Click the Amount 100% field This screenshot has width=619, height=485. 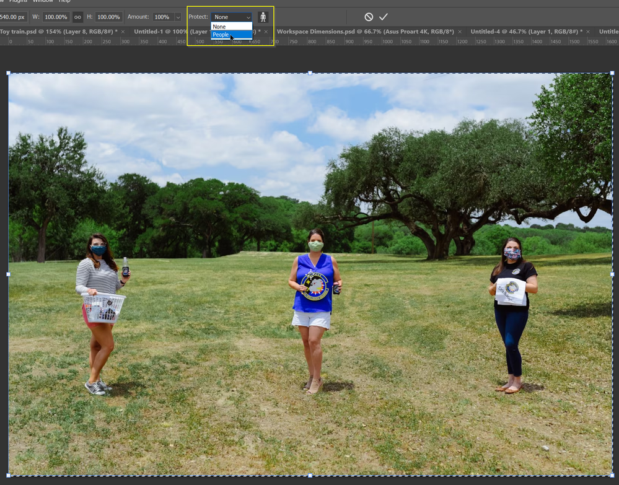coord(164,17)
